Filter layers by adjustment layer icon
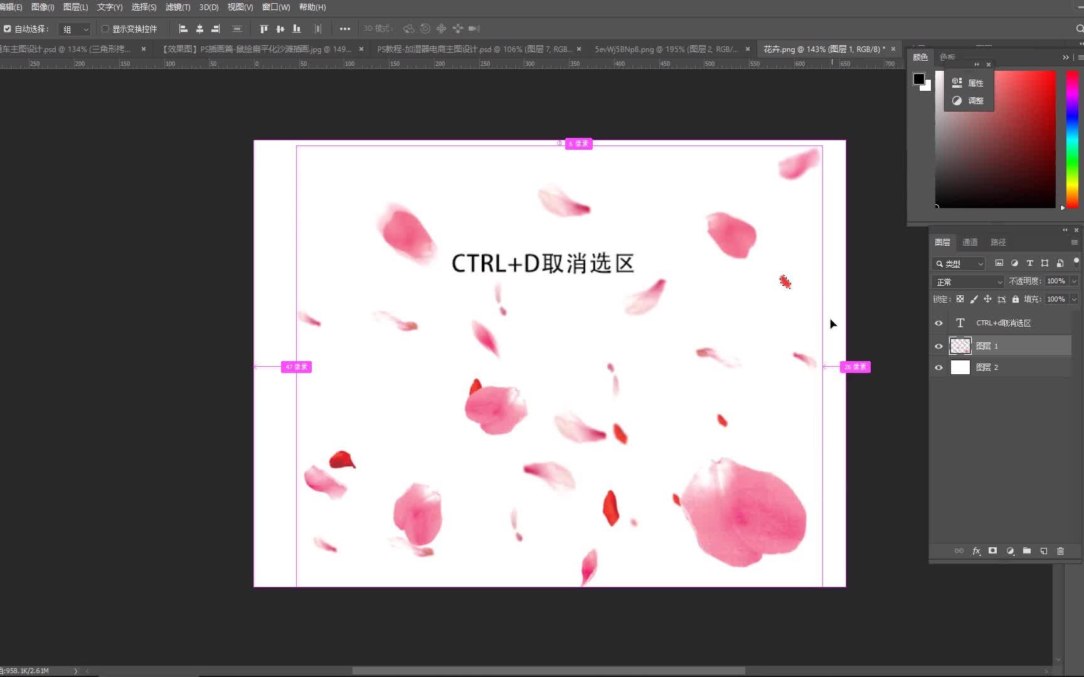 tap(1014, 263)
